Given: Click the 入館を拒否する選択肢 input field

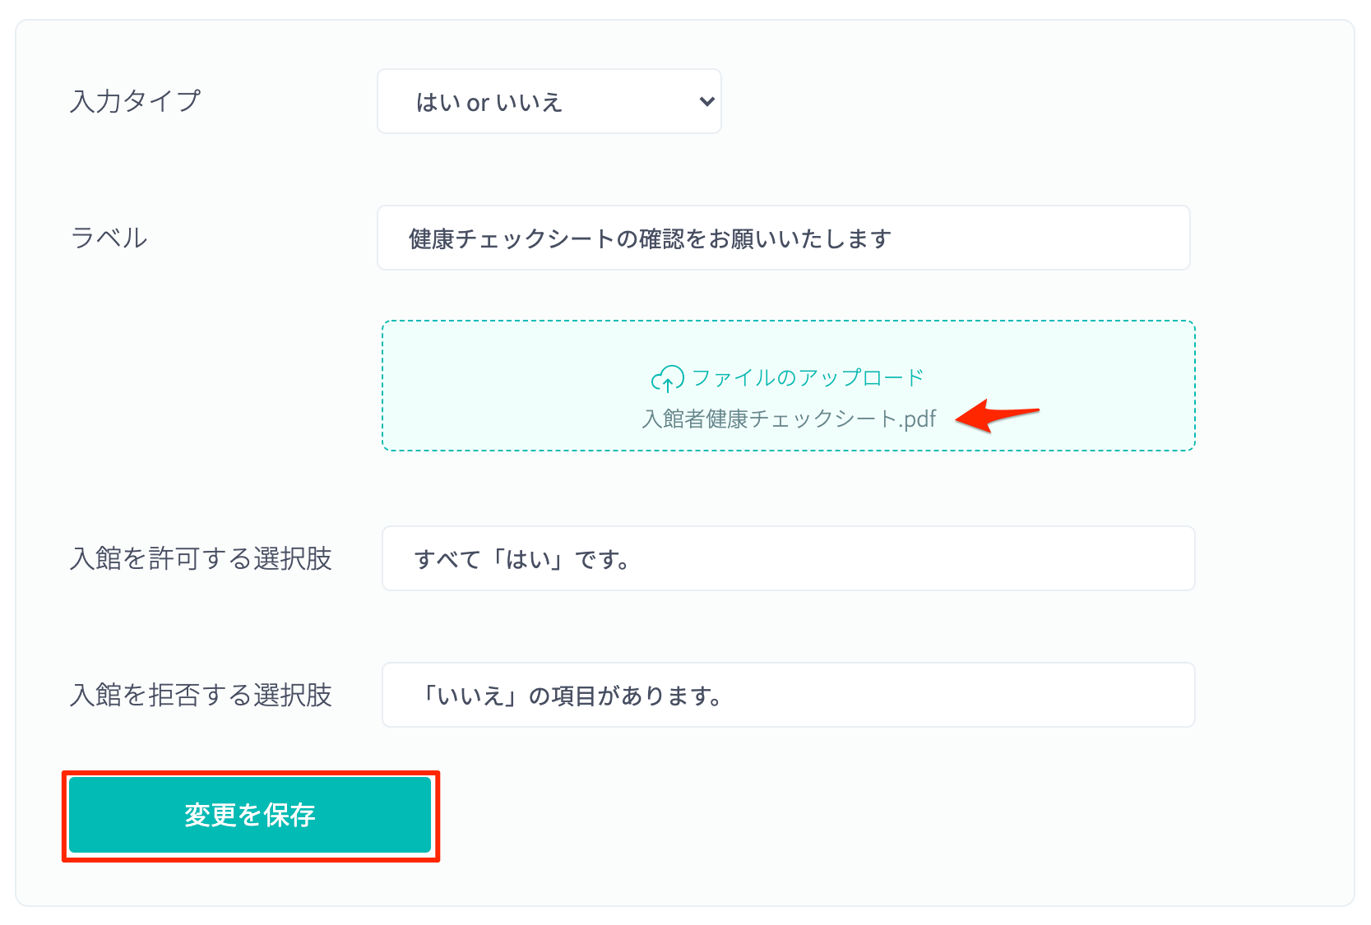Looking at the screenshot, I should pyautogui.click(x=789, y=695).
